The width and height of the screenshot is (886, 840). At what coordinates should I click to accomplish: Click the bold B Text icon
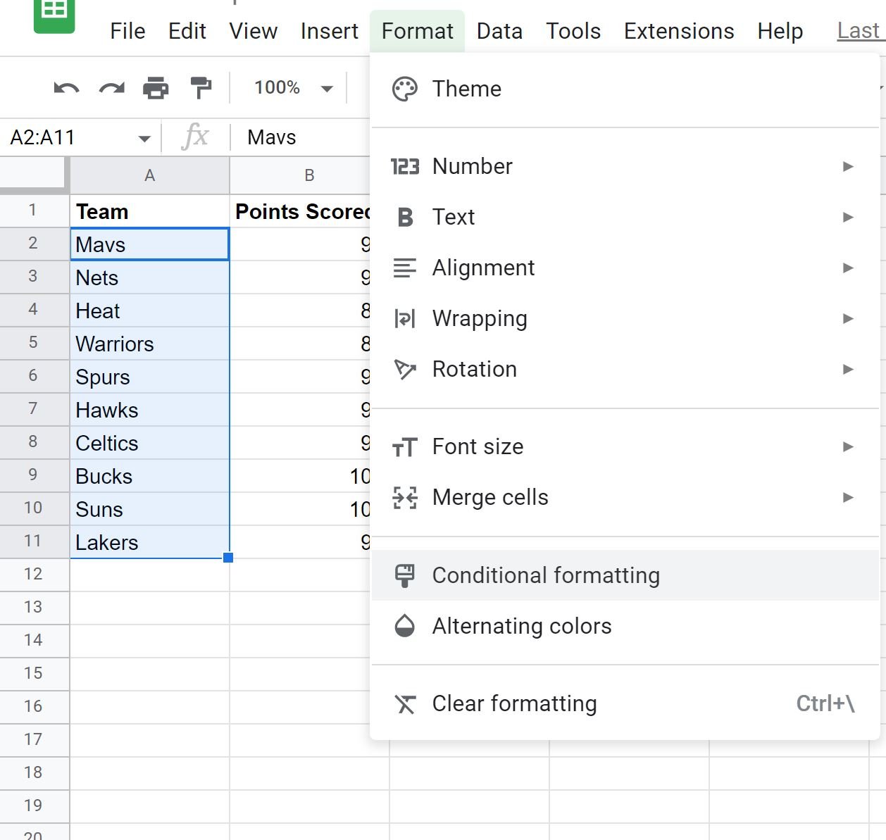[405, 217]
